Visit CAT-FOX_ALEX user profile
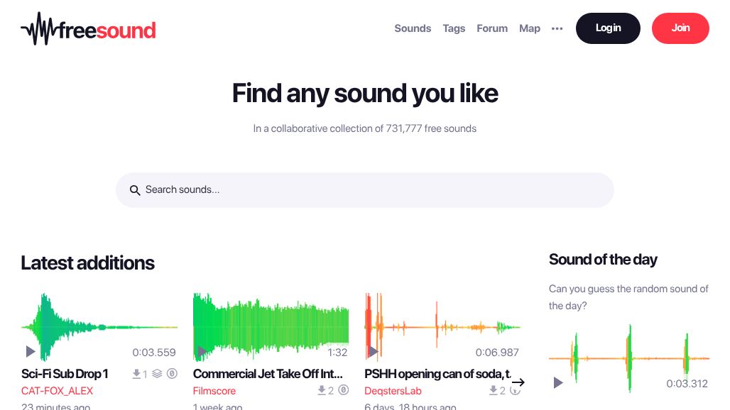The height and width of the screenshot is (410, 730). [x=58, y=391]
